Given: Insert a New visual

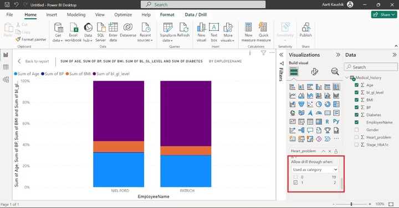Looking at the screenshot, I should point(201,32).
